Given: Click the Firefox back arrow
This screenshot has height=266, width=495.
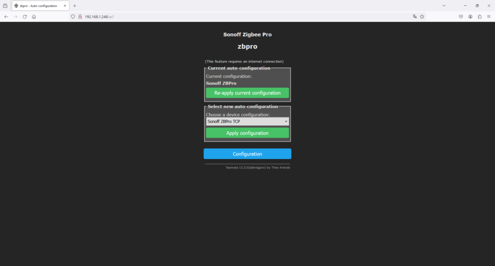Looking at the screenshot, I should pyautogui.click(x=6, y=16).
